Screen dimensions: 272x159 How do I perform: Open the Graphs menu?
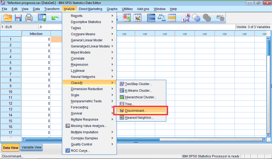pos(112,9)
